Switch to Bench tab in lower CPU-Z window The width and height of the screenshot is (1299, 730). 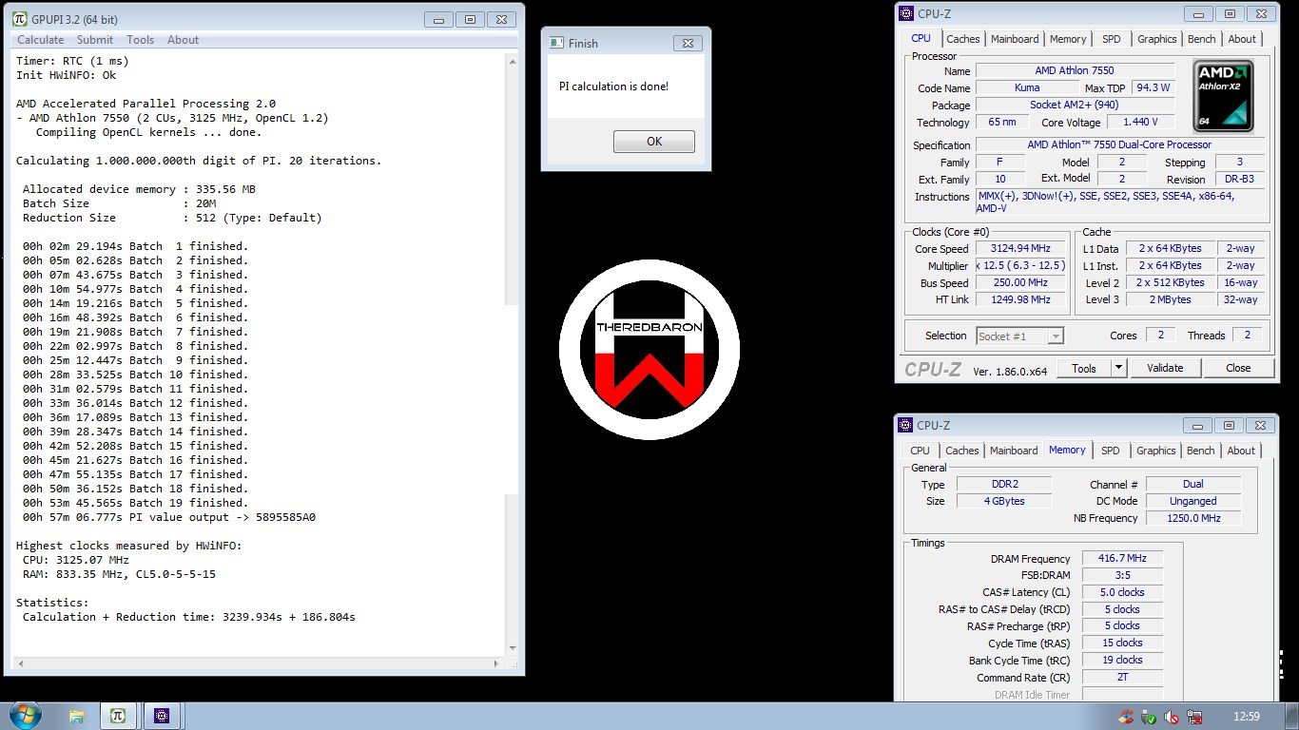point(1201,451)
